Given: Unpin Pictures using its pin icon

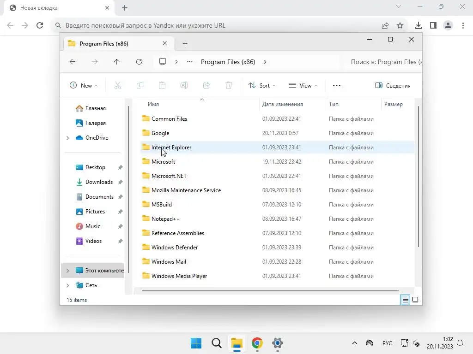Looking at the screenshot, I should pos(121,212).
